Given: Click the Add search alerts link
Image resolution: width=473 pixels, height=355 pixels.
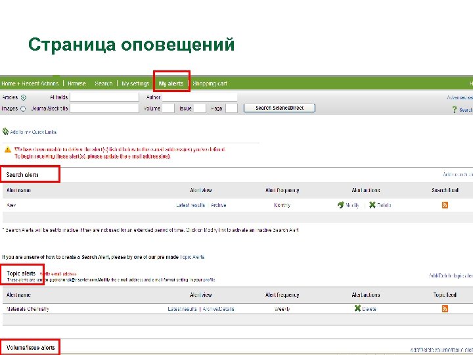Looking at the screenshot, I should tap(458, 174).
